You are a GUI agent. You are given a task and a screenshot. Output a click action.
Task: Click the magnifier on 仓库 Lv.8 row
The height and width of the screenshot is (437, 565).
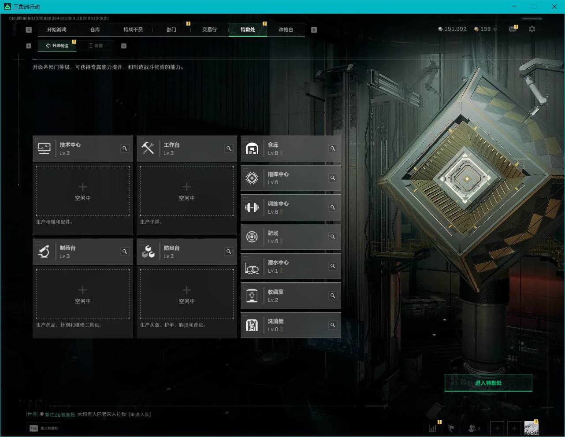333,148
